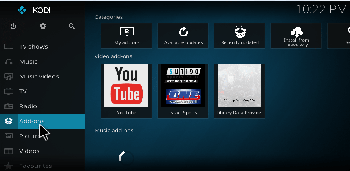Click the Radio icon in sidebar
The width and height of the screenshot is (350, 171).
tap(9, 106)
